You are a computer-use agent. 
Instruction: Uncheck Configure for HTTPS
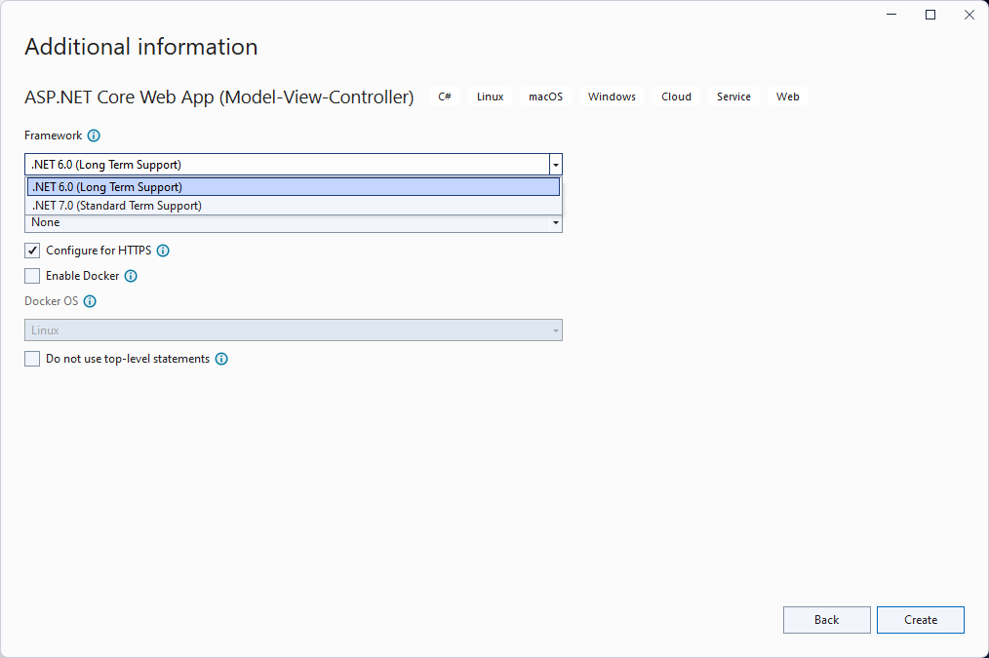pos(32,251)
